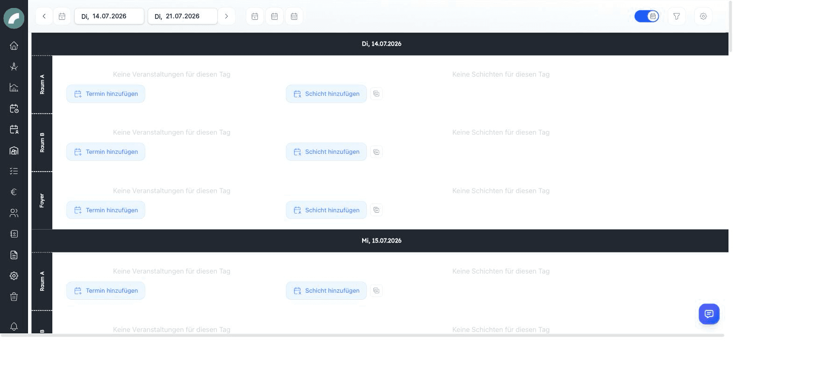814x375 pixels.
Task: Add an appointment for Raum A on 14.07.2026
Action: pyautogui.click(x=106, y=94)
